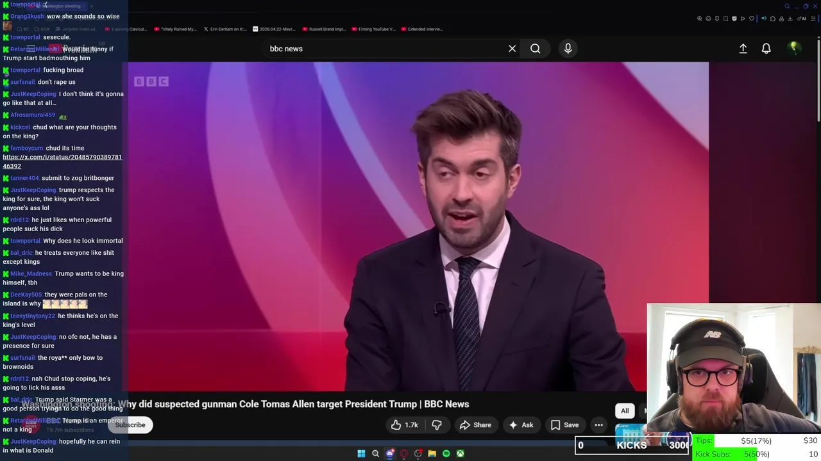Image resolution: width=821 pixels, height=461 pixels.
Task: Open the browser easy setup menu icon
Action: (813, 19)
